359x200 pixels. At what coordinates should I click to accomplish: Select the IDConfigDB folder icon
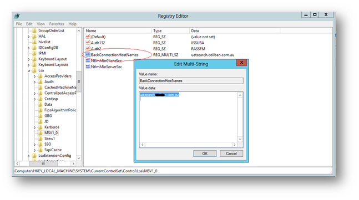point(34,48)
